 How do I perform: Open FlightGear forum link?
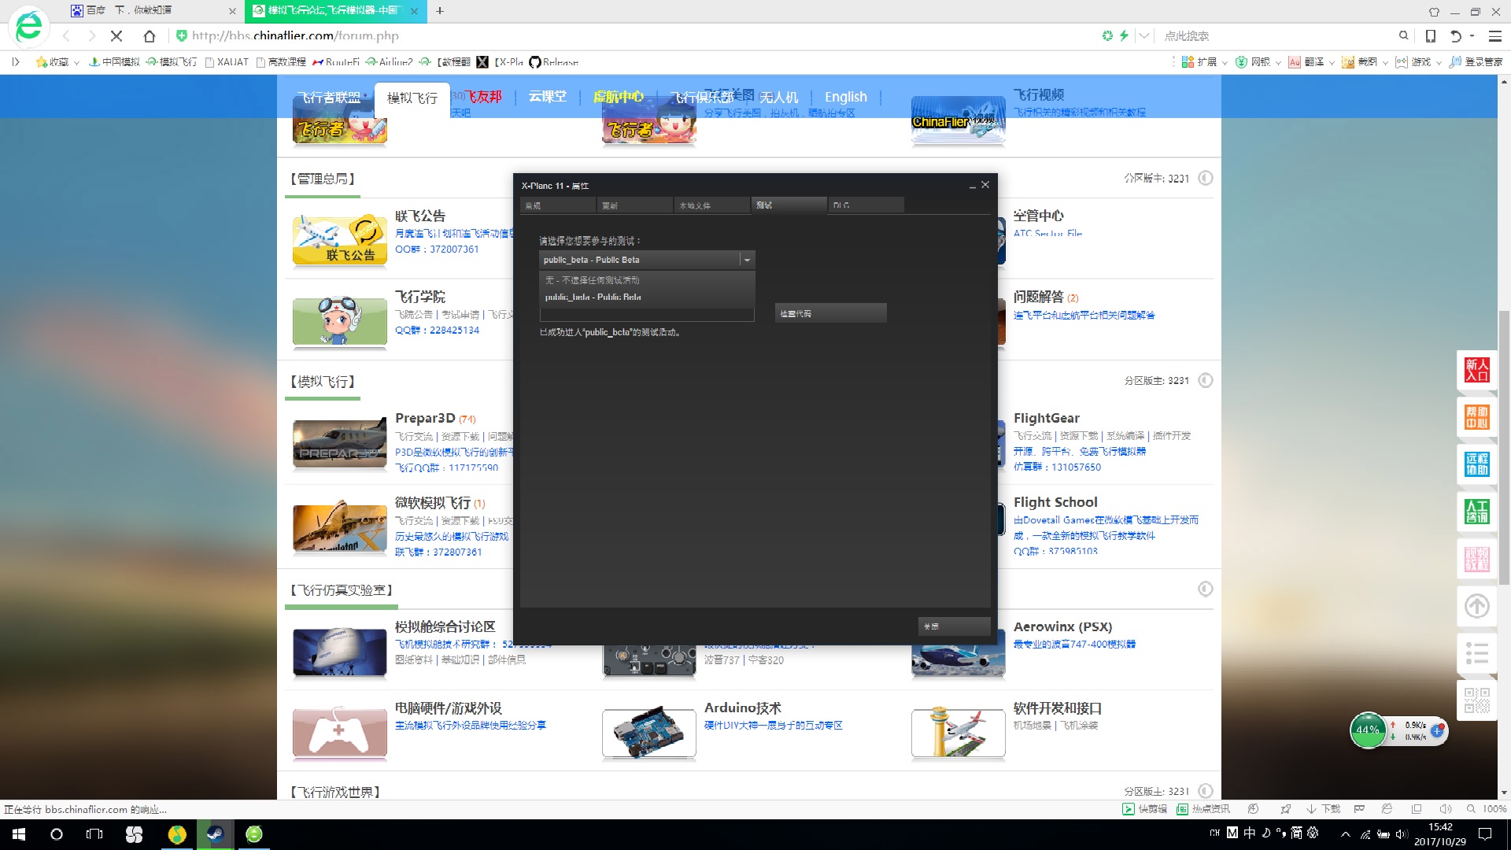[x=1046, y=418]
